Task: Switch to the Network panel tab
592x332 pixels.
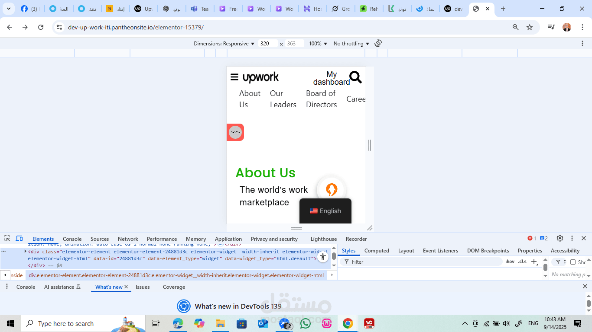Action: point(128,239)
